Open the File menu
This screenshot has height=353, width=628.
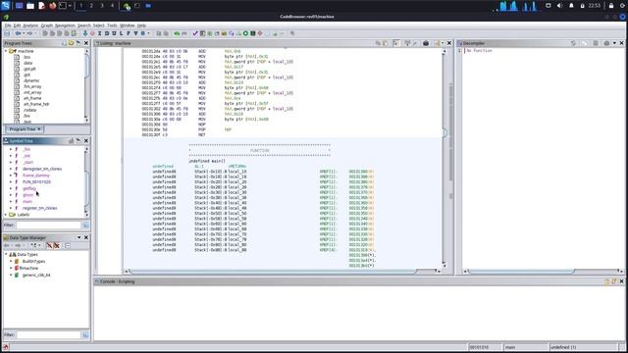tap(8, 25)
